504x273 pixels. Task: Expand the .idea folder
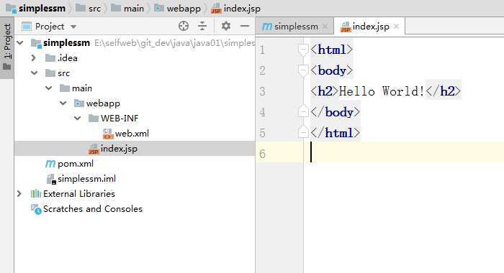[x=34, y=58]
